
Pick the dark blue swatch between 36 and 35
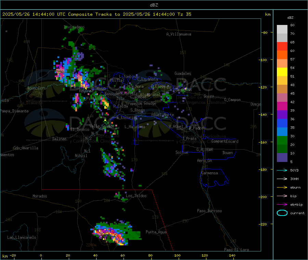click(x=282, y=123)
